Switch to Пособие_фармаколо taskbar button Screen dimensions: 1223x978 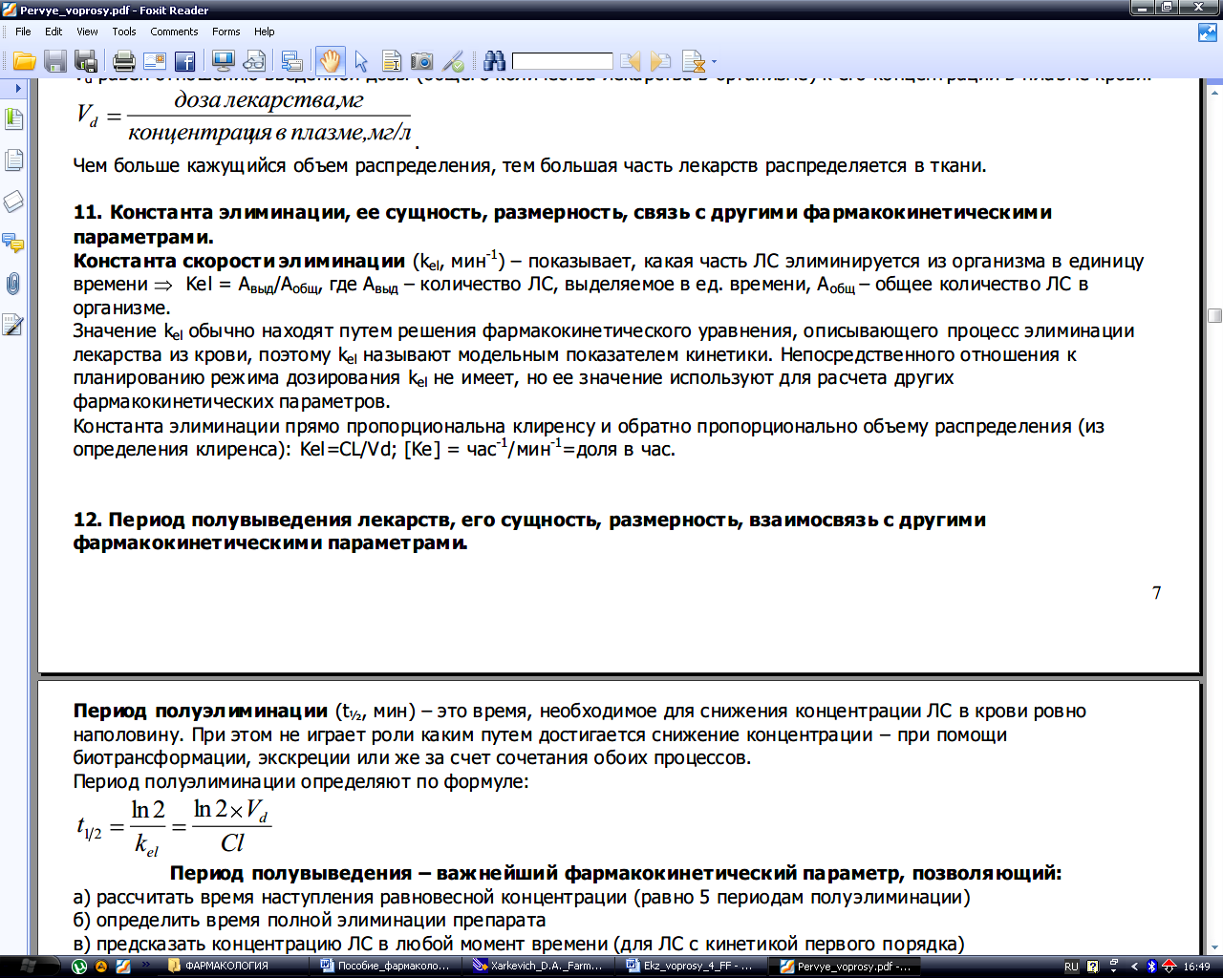coord(386,967)
